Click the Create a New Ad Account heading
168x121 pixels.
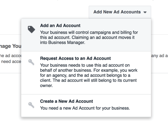(67, 101)
